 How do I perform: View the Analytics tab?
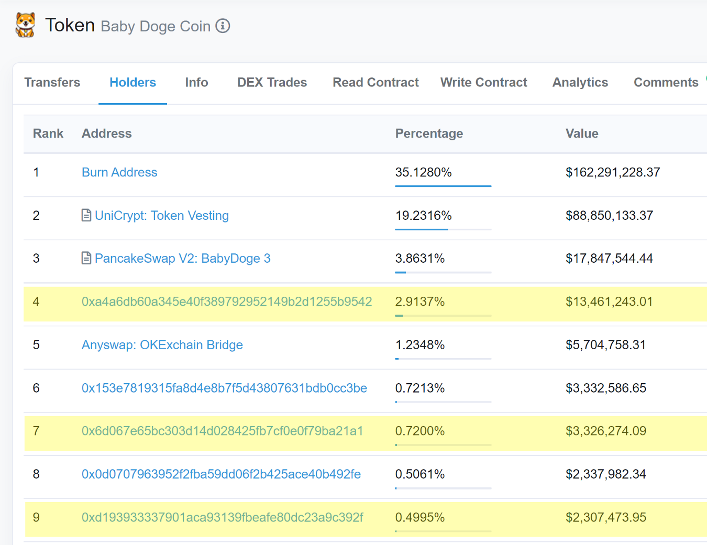coord(580,83)
